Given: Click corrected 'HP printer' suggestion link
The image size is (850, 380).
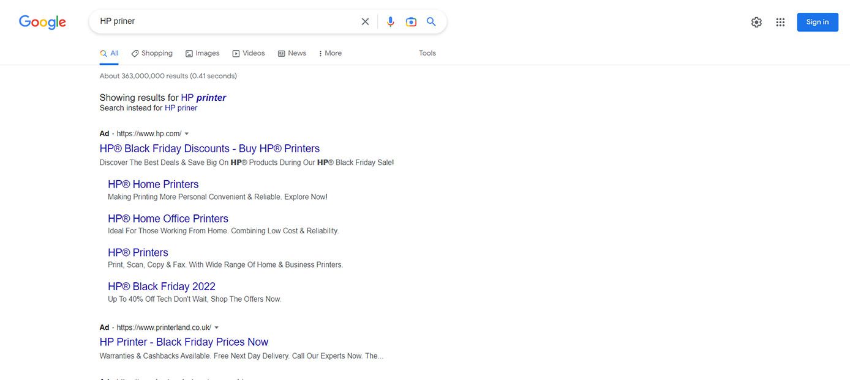Looking at the screenshot, I should [203, 98].
